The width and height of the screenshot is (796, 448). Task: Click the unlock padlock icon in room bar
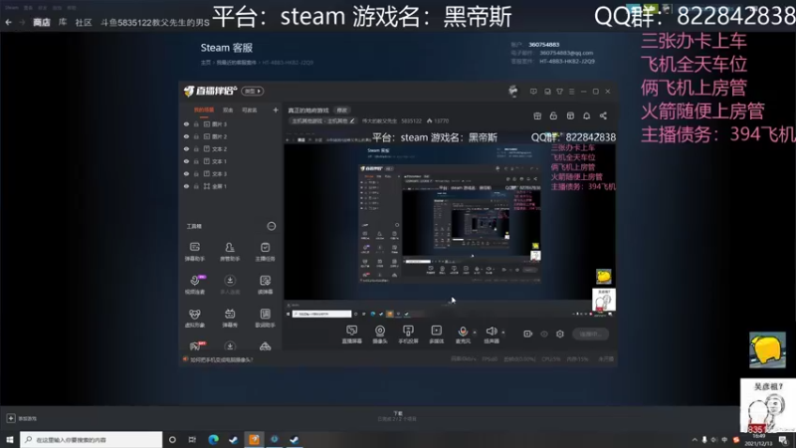553,115
